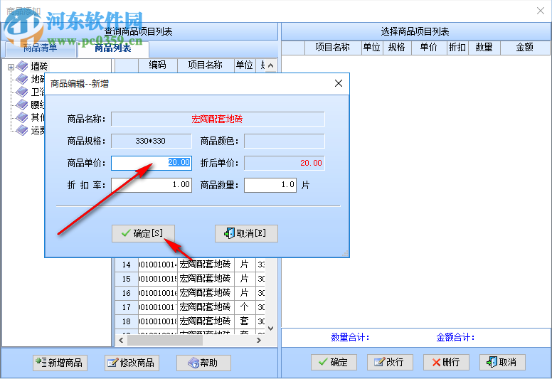Image resolution: width=552 pixels, height=379 pixels.
Task: Select row 17 with unit 个
Action: click(190, 307)
